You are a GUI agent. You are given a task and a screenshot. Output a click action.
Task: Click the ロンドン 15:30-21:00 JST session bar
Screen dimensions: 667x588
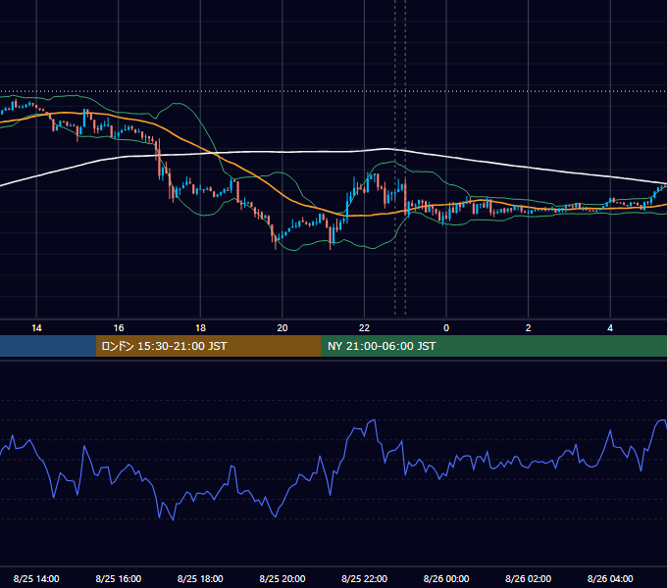point(208,346)
